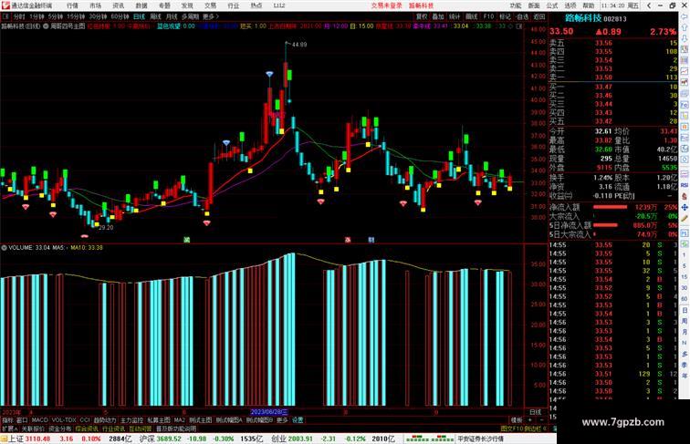Switch to the 1分钟 period tab

pyautogui.click(x=37, y=16)
